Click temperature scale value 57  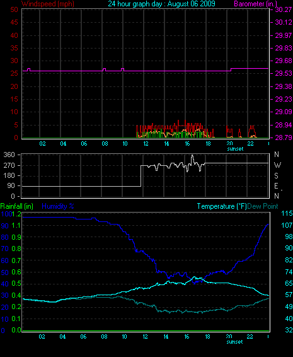tap(289, 295)
